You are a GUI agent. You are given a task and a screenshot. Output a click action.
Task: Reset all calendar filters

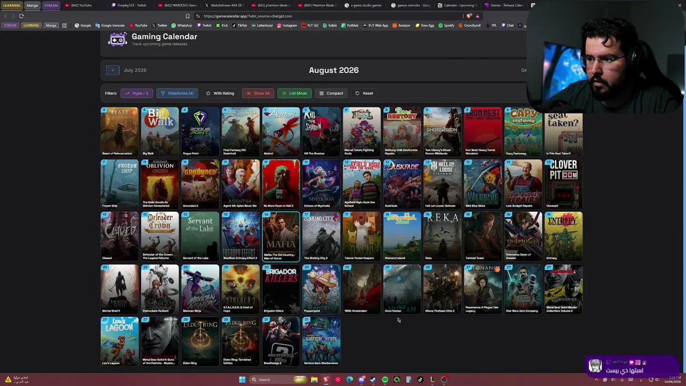(x=364, y=93)
